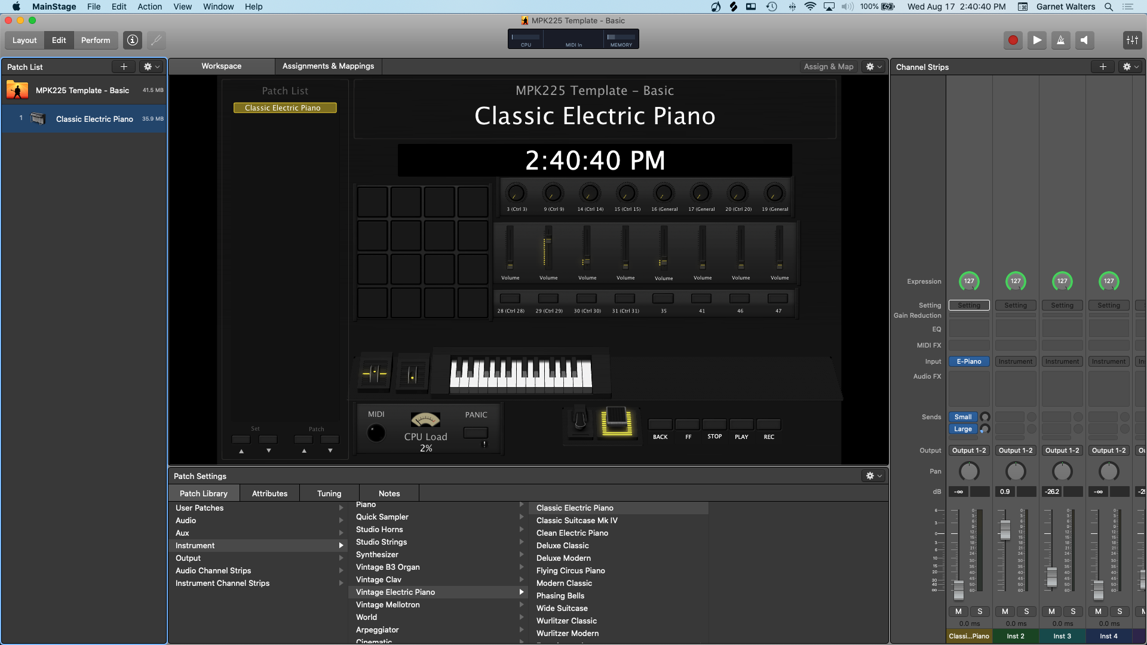The height and width of the screenshot is (645, 1147).
Task: Click the Perform mode button
Action: pyautogui.click(x=96, y=40)
